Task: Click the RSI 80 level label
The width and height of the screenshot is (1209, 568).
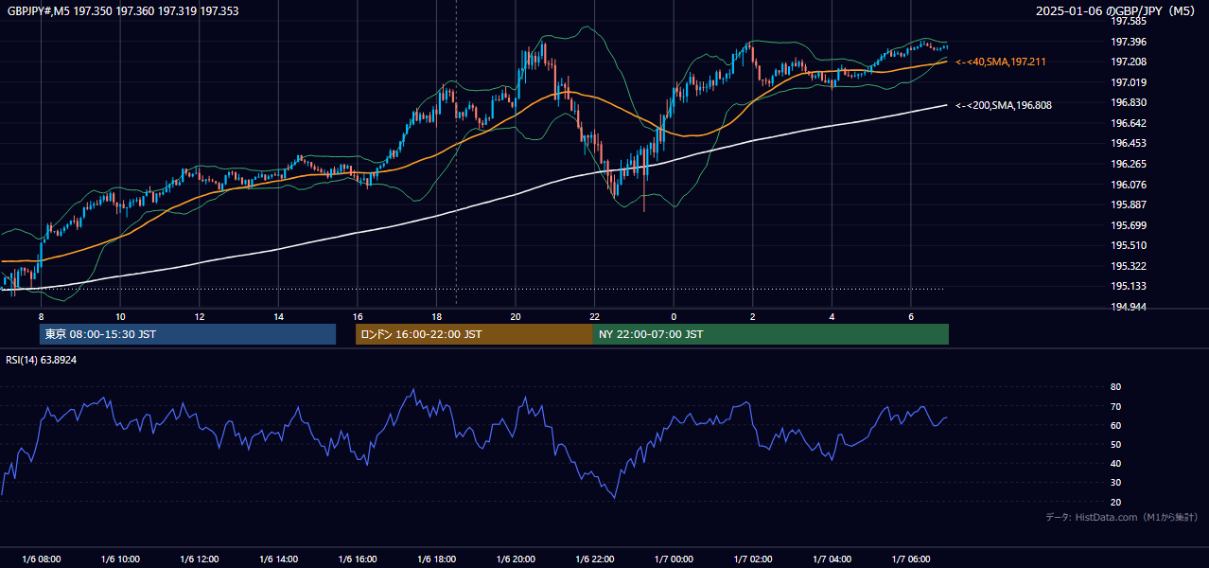Action: tap(1115, 387)
